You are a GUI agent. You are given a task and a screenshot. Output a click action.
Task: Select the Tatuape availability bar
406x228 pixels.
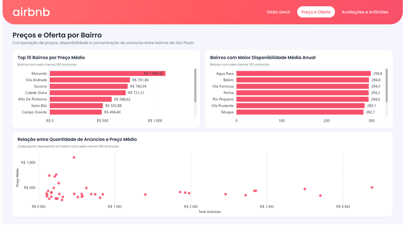coord(300,112)
